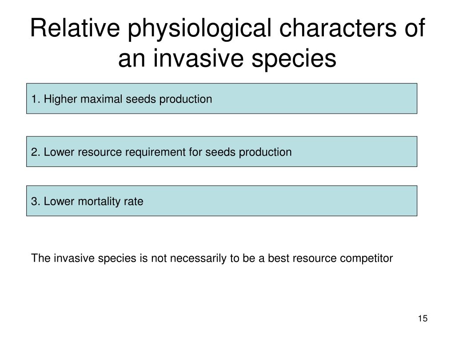Select the 'Lower resource requirement for seeds production' text
Screen dimensions: 455x341
[168, 152]
